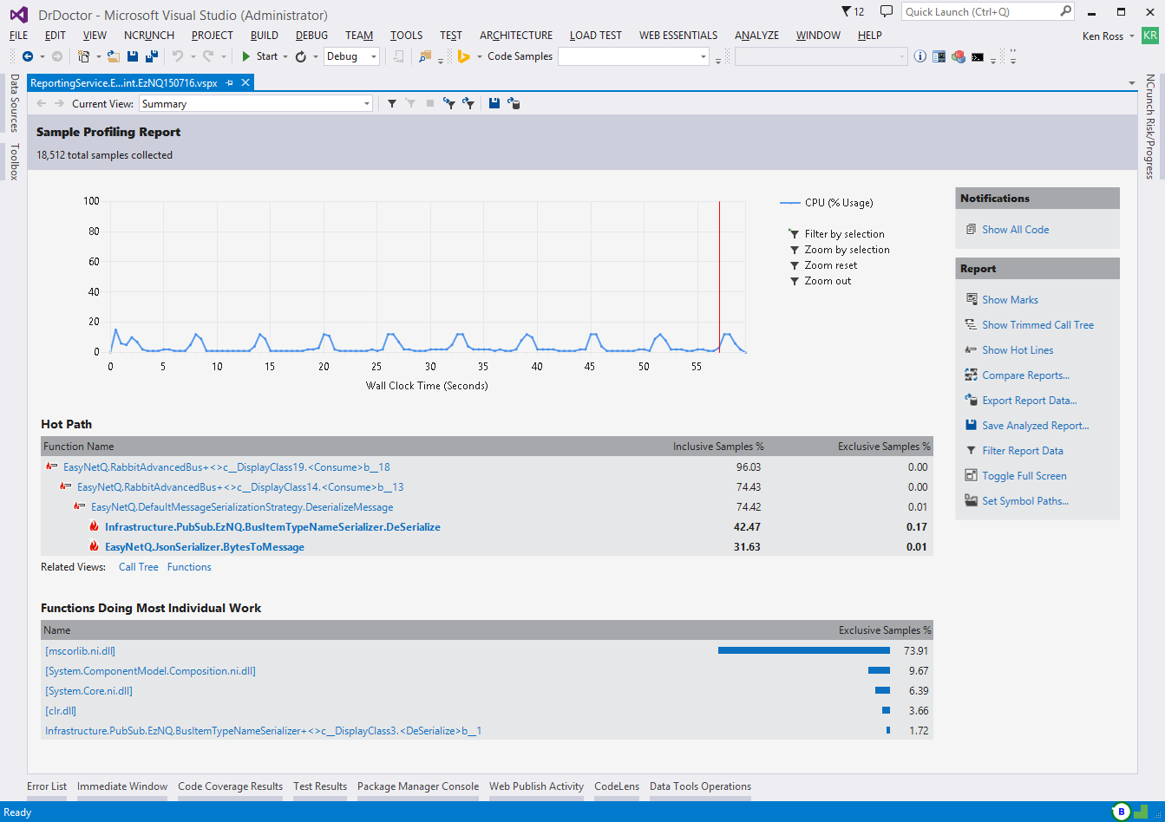Toggle Full Screen in Report panel
This screenshot has width=1165, height=822.
[x=1024, y=476]
